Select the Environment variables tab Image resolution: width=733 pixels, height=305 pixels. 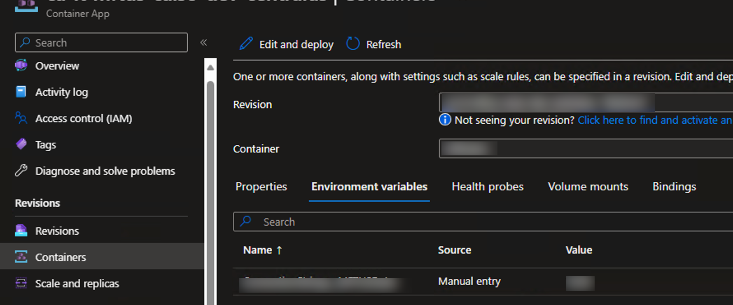click(x=369, y=187)
